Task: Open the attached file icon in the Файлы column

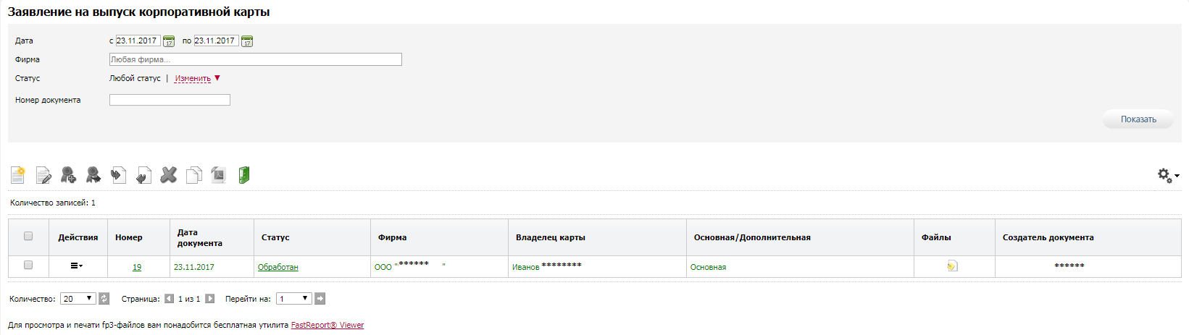Action: (952, 266)
